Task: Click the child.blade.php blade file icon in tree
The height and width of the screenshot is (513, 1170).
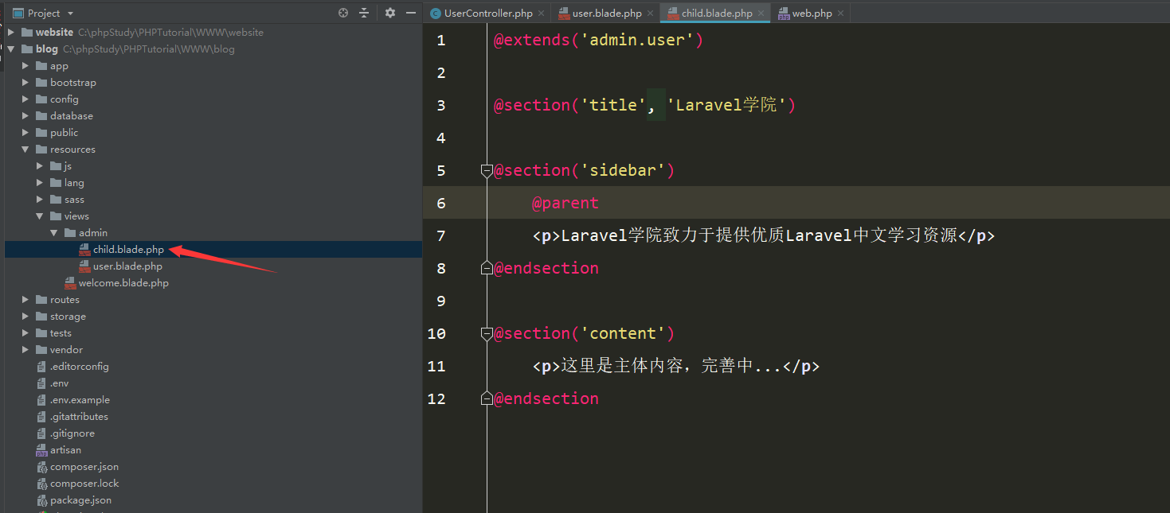Action: [x=85, y=250]
